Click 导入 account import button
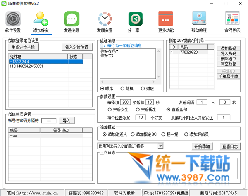The image size is (248, 196). coord(67,121)
